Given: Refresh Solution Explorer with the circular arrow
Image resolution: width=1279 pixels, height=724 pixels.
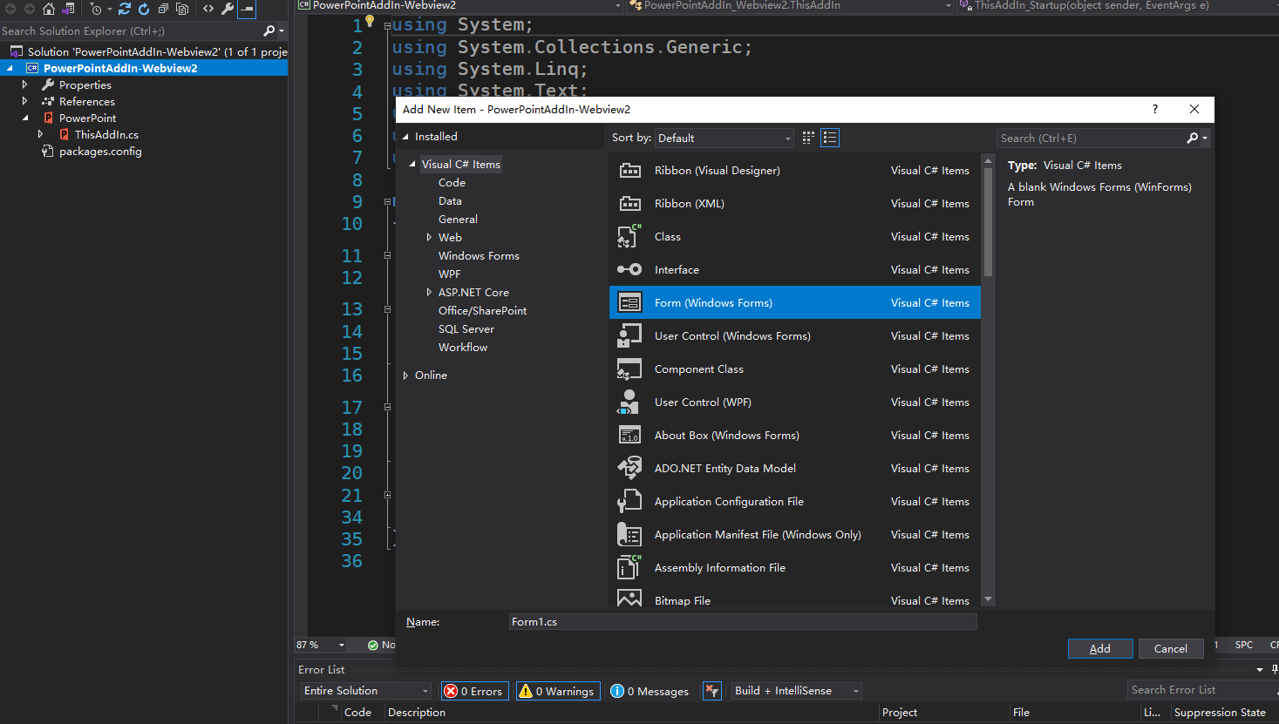Looking at the screenshot, I should (143, 9).
